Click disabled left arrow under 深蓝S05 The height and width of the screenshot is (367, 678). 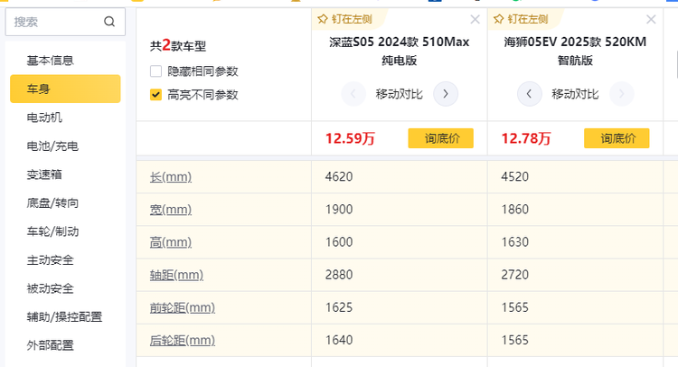tap(353, 93)
